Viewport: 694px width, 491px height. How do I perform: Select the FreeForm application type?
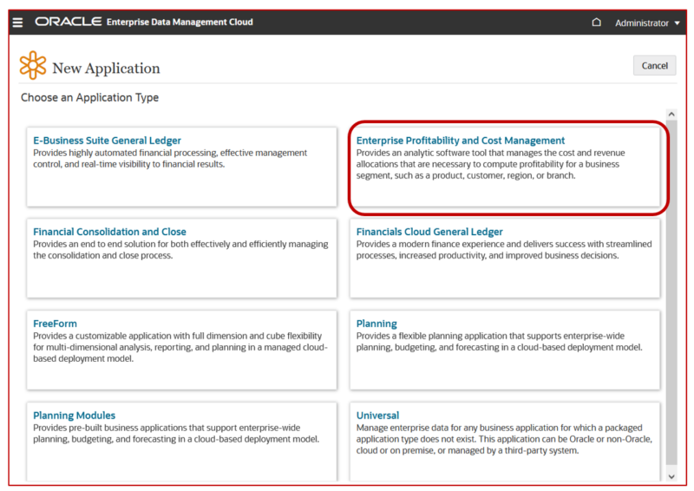click(55, 324)
